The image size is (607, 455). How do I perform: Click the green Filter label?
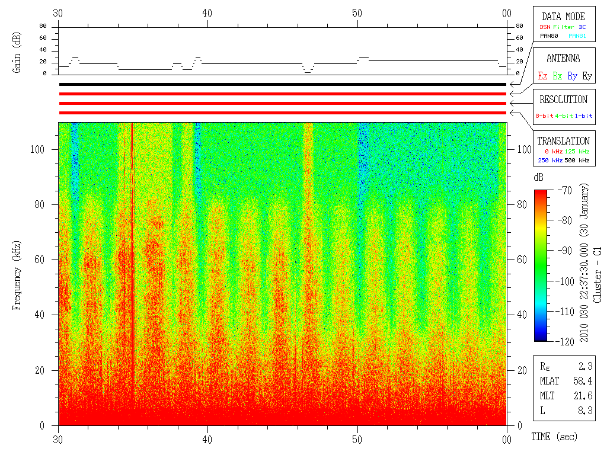pyautogui.click(x=564, y=27)
